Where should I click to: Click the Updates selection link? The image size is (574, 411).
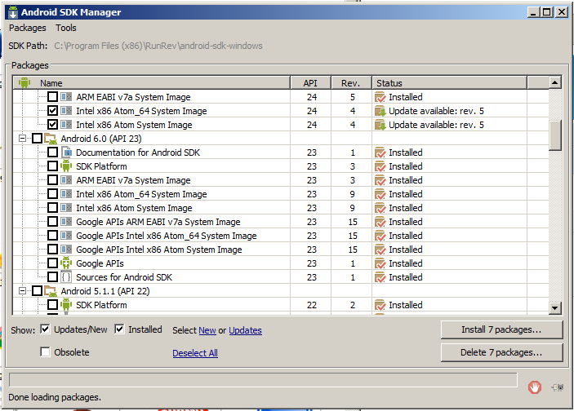coord(245,330)
